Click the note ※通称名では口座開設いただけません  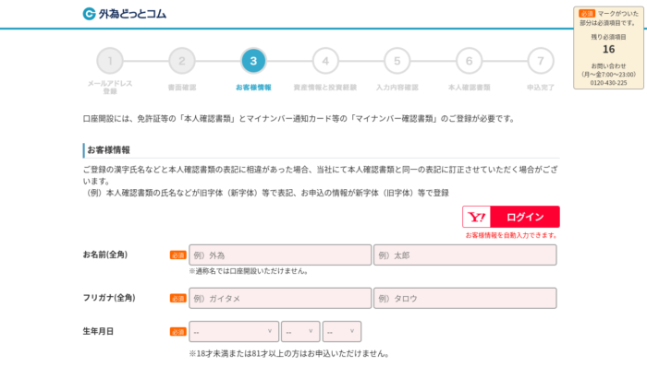(249, 271)
